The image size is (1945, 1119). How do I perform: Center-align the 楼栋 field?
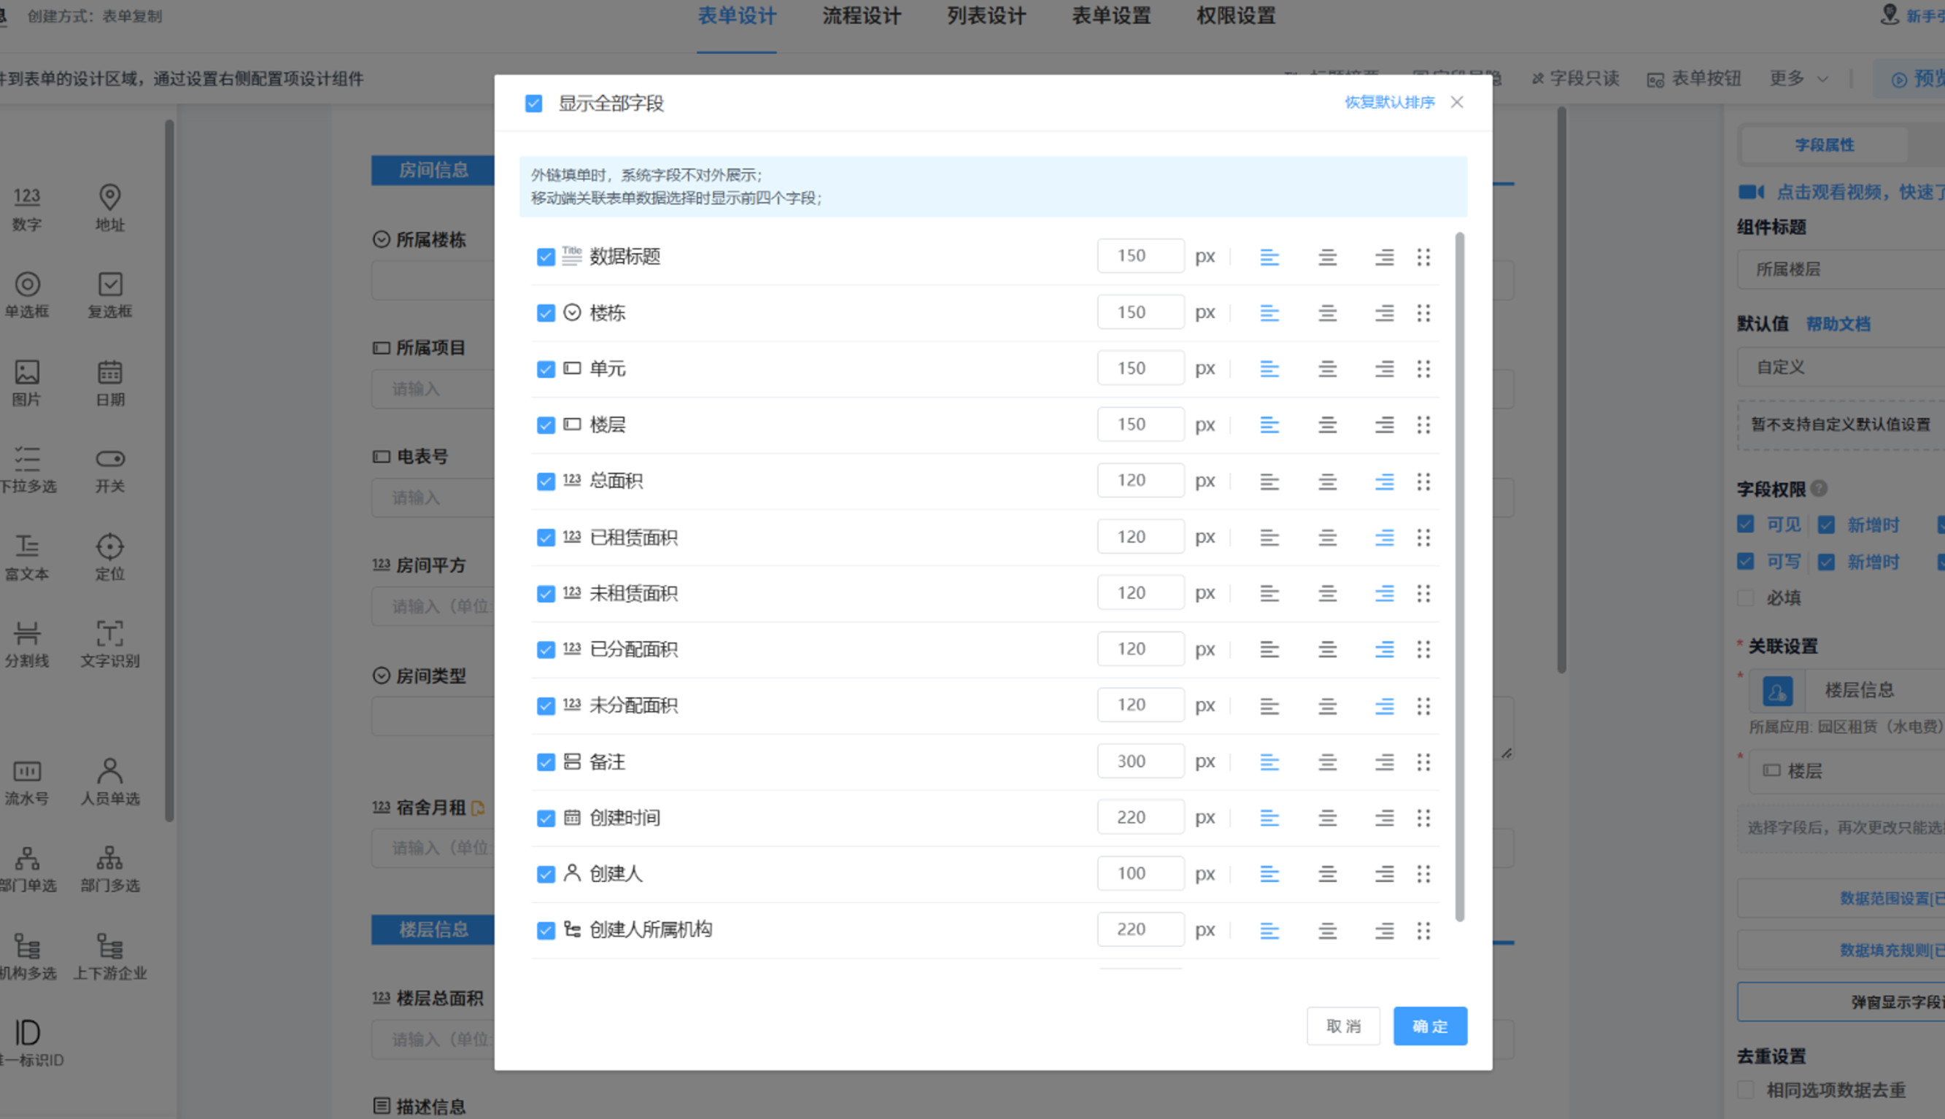[1327, 313]
